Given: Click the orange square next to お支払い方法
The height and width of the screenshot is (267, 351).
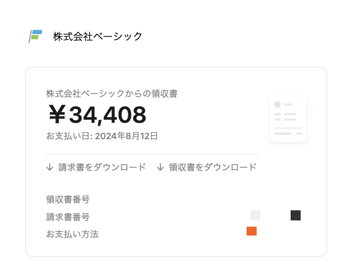Looking at the screenshot, I should tap(252, 231).
